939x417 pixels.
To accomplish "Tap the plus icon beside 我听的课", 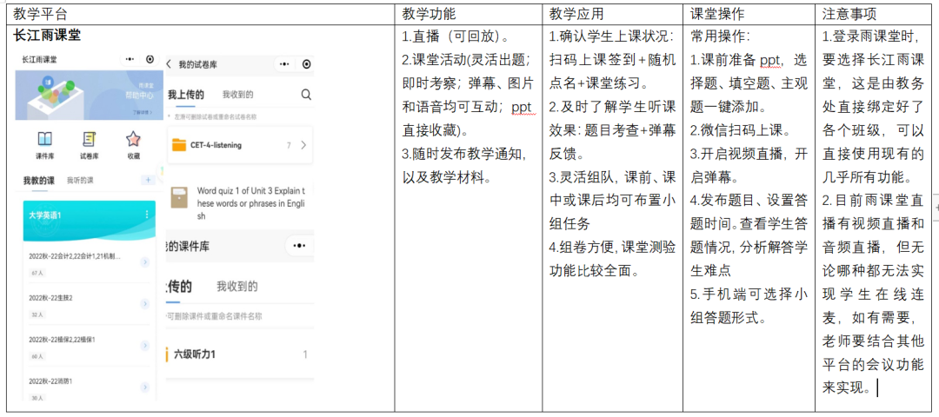I will [147, 180].
